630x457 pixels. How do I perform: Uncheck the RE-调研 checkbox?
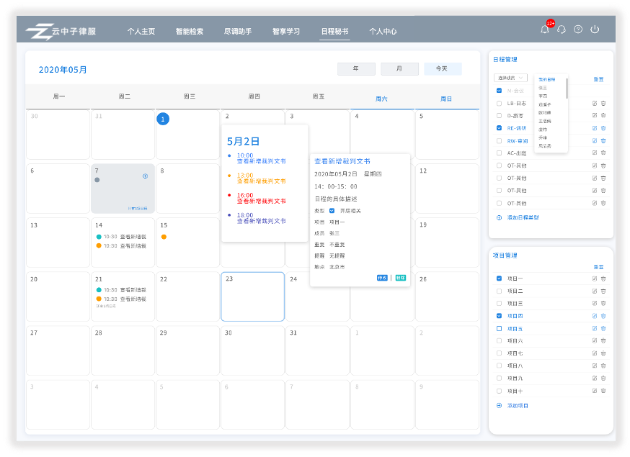pyautogui.click(x=499, y=128)
